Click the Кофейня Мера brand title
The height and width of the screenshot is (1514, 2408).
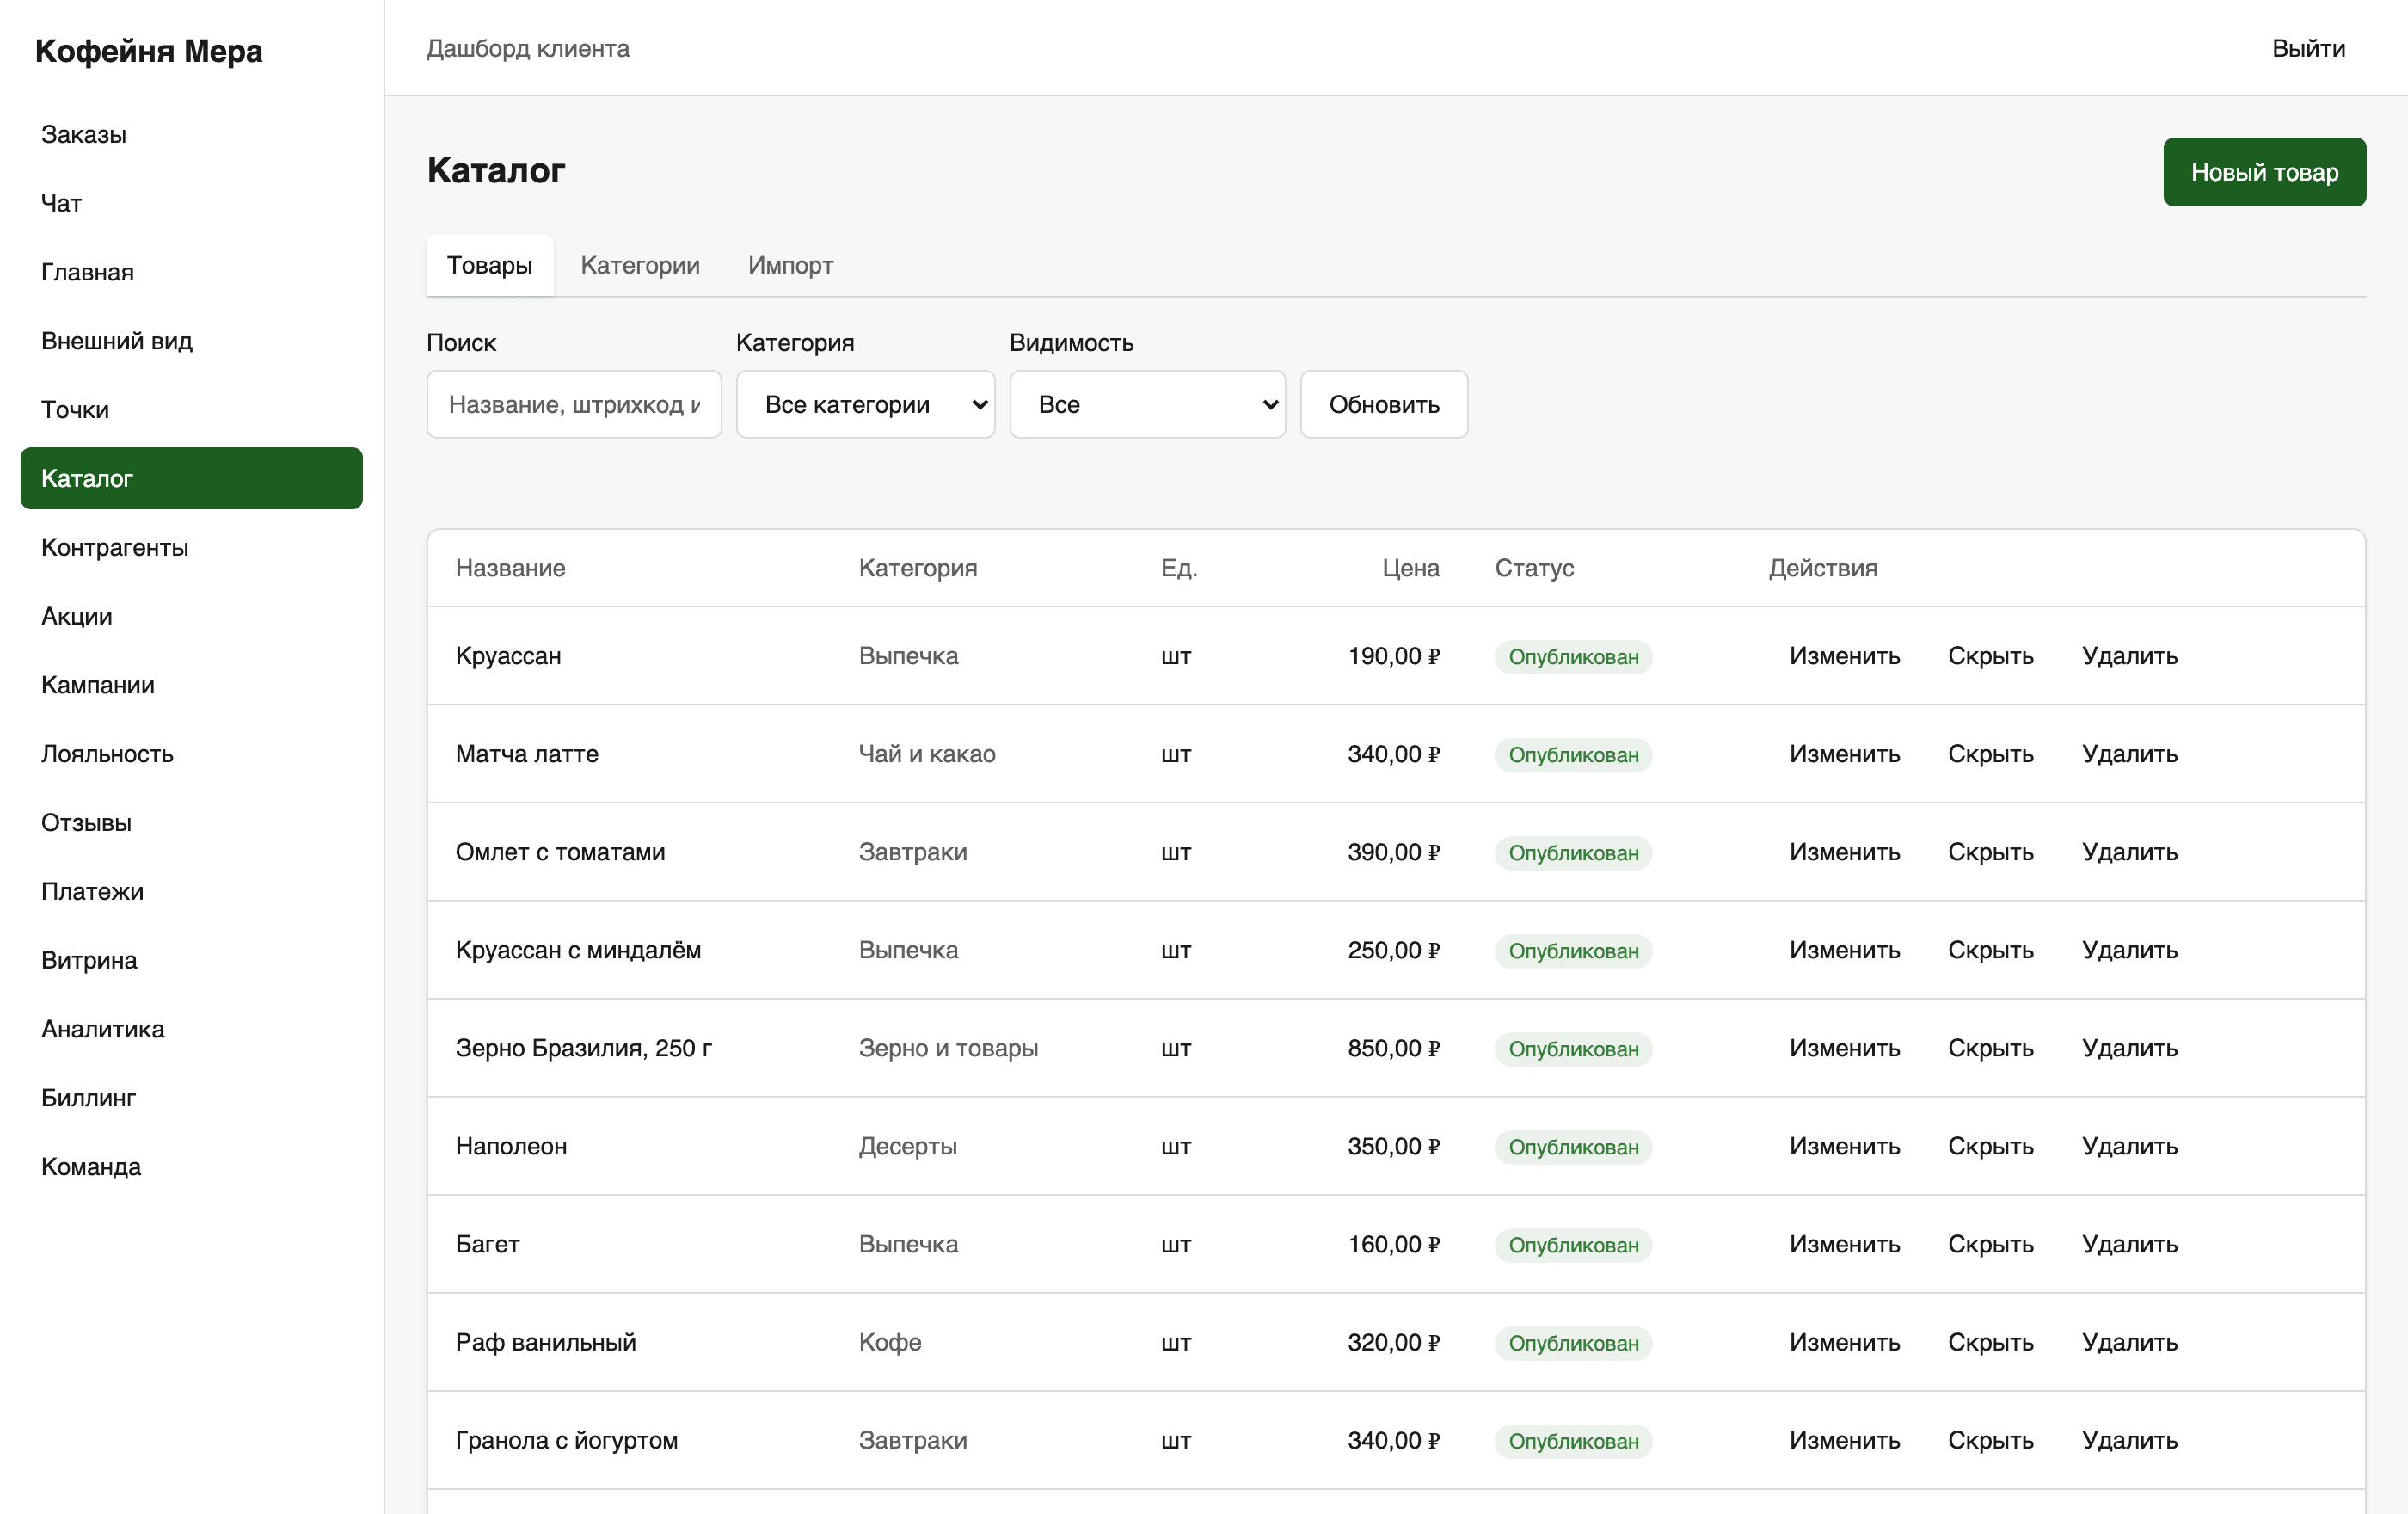click(149, 50)
